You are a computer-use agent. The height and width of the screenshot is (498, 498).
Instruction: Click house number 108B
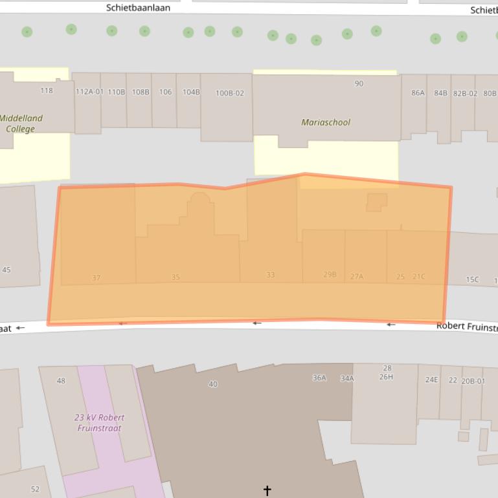point(141,92)
